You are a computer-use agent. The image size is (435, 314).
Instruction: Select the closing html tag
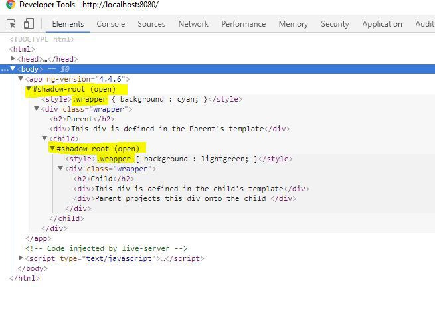[x=25, y=278]
